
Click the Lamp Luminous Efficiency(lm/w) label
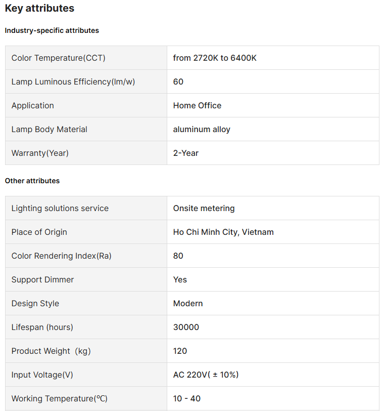(73, 81)
